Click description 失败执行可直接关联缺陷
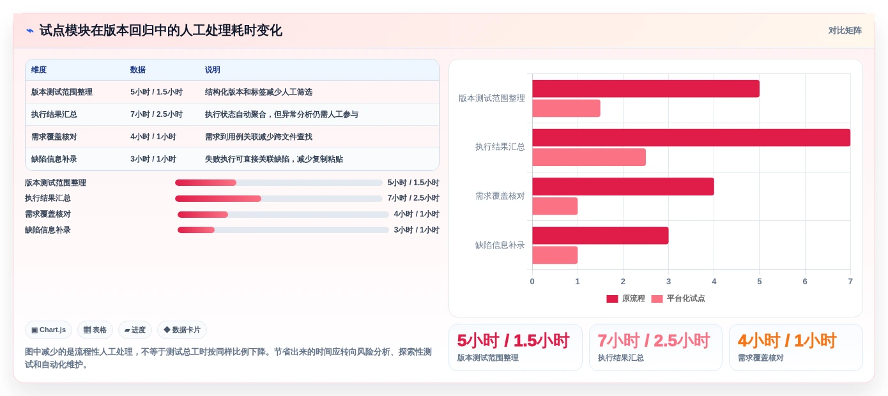888x396 pixels. [274, 159]
